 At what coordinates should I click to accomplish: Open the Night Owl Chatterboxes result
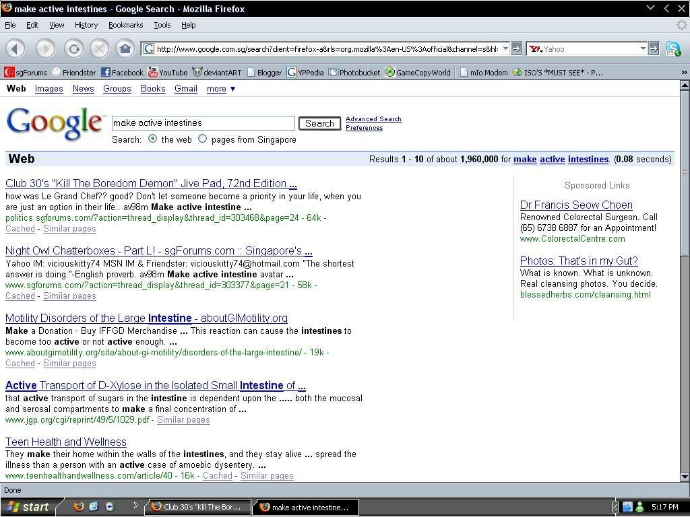[x=159, y=250]
